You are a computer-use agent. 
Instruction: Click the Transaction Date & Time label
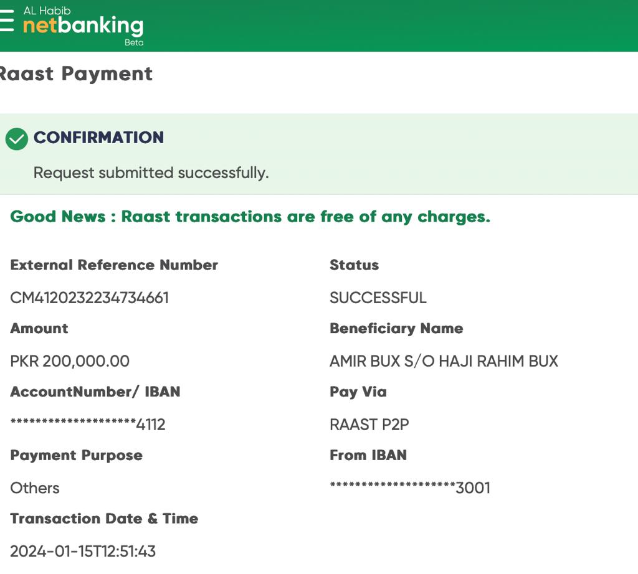[104, 519]
